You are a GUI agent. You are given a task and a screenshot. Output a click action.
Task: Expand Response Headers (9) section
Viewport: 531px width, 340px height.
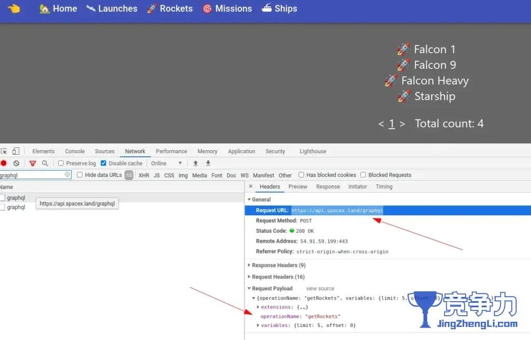pos(249,265)
